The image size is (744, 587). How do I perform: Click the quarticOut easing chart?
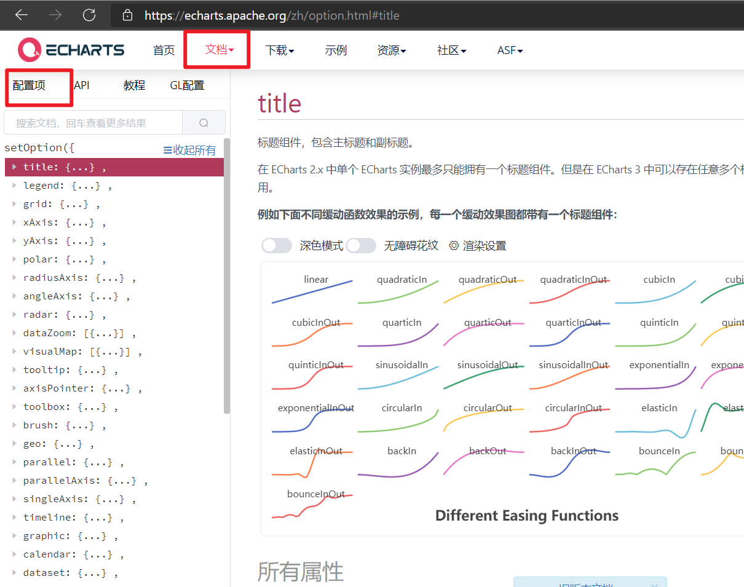point(484,332)
